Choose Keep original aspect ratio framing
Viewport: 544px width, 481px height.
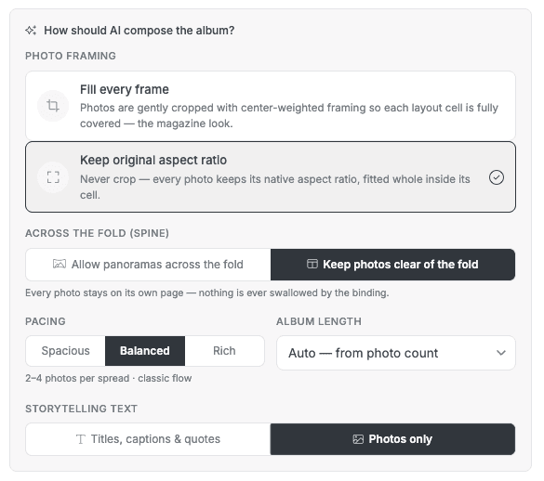pyautogui.click(x=271, y=177)
